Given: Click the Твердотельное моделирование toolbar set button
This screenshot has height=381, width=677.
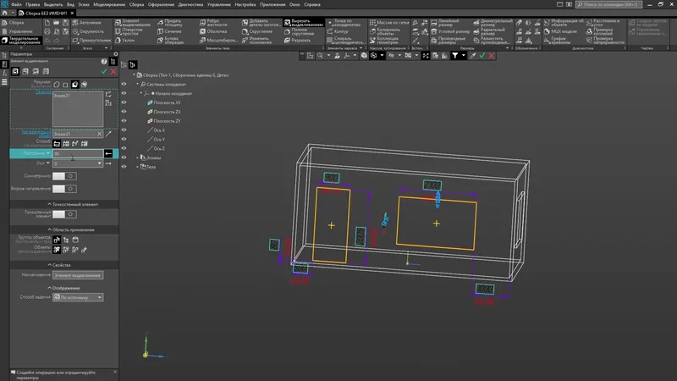Looking at the screenshot, I should 20,41.
